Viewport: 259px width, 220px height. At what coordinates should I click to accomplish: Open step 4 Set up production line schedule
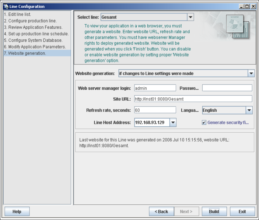[37, 34]
